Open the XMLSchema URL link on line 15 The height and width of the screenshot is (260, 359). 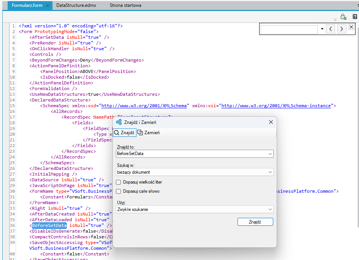(144, 106)
